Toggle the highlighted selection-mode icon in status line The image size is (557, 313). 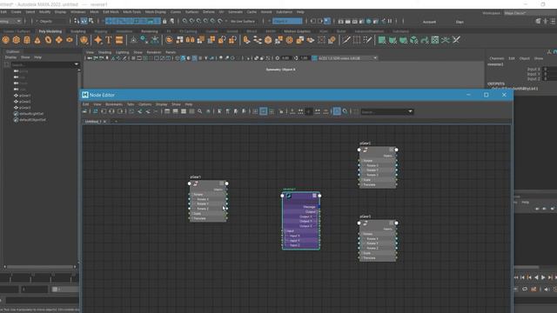click(x=84, y=21)
